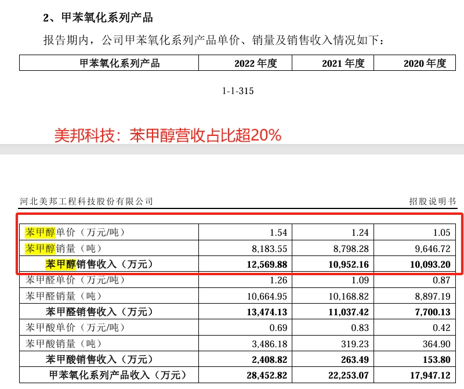Click row label '苯甲醇销售收入（万元）'
The width and height of the screenshot is (464, 389).
(99, 264)
